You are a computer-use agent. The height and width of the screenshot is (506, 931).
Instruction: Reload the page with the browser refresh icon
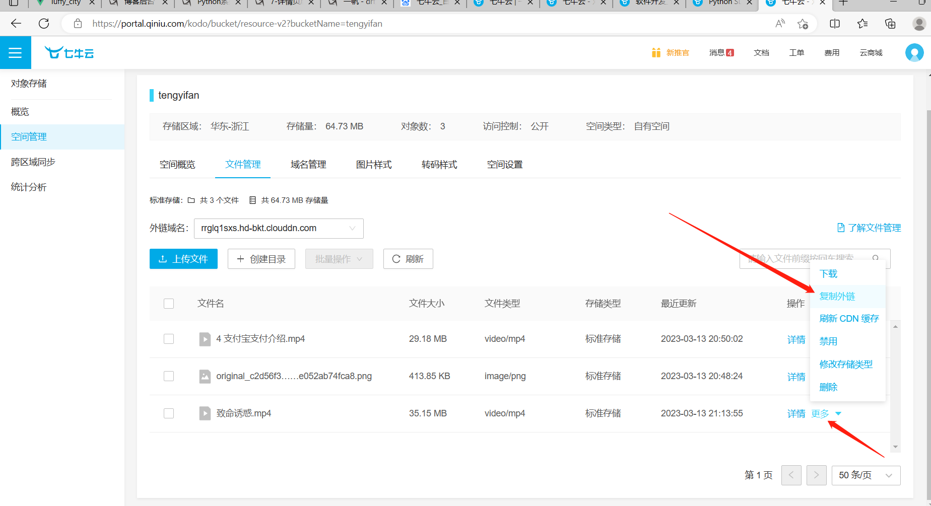click(x=44, y=24)
